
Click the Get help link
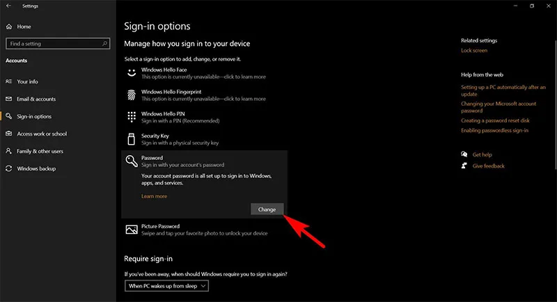pos(482,154)
